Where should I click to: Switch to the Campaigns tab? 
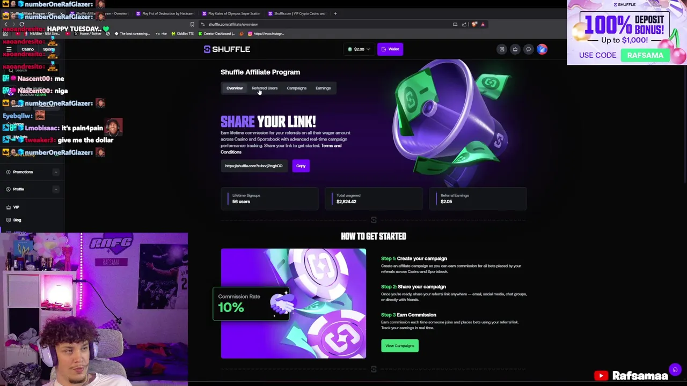[296, 88]
